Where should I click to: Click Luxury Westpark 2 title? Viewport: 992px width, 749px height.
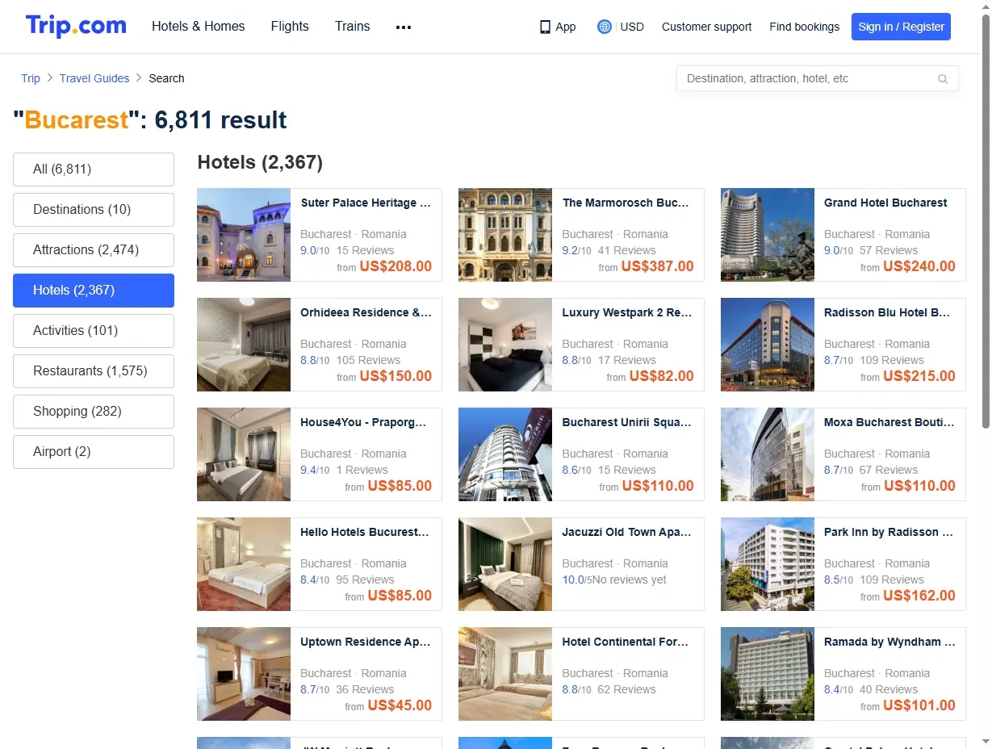pos(628,313)
